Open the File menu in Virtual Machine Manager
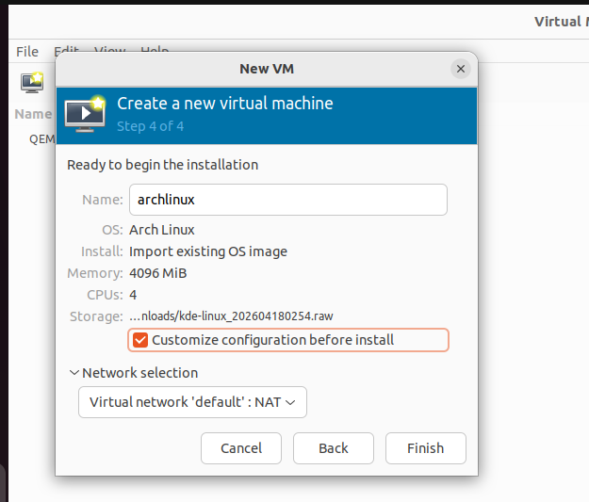 27,52
